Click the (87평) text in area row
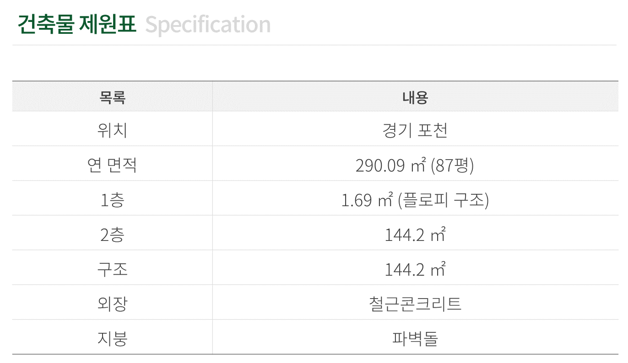The width and height of the screenshot is (628, 363). [x=453, y=165]
